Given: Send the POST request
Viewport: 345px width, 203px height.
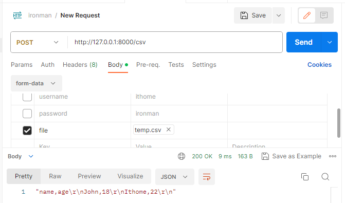Looking at the screenshot, I should click(304, 42).
